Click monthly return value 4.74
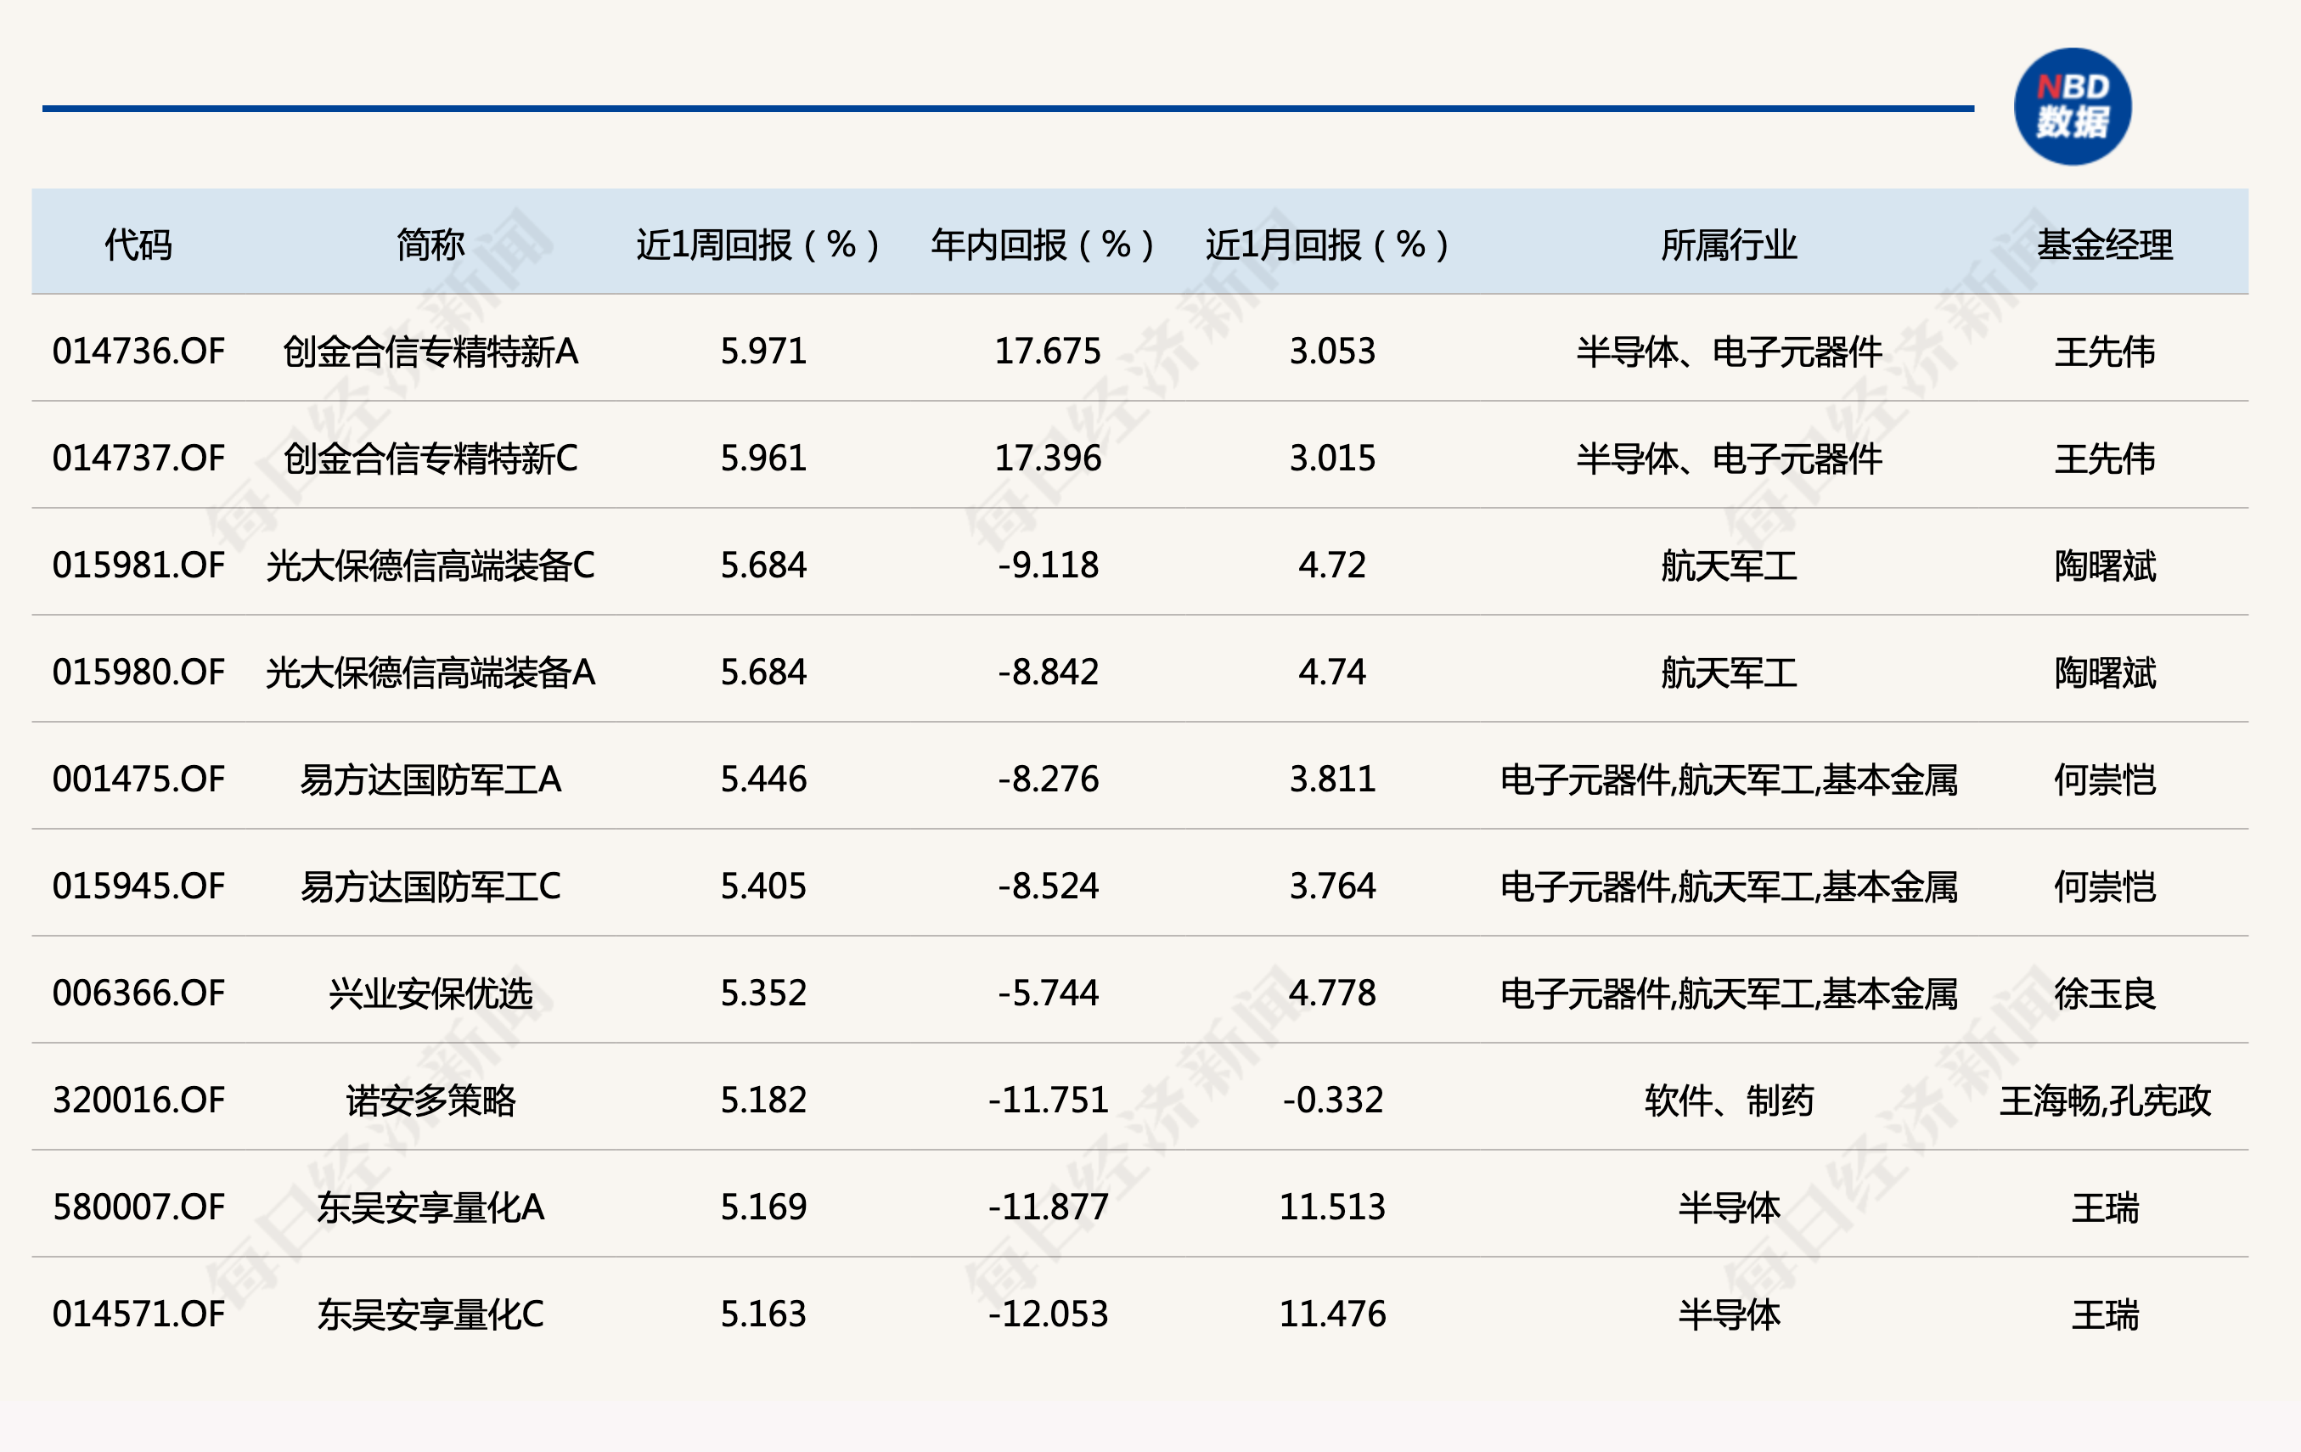The height and width of the screenshot is (1452, 2301). pyautogui.click(x=1333, y=672)
